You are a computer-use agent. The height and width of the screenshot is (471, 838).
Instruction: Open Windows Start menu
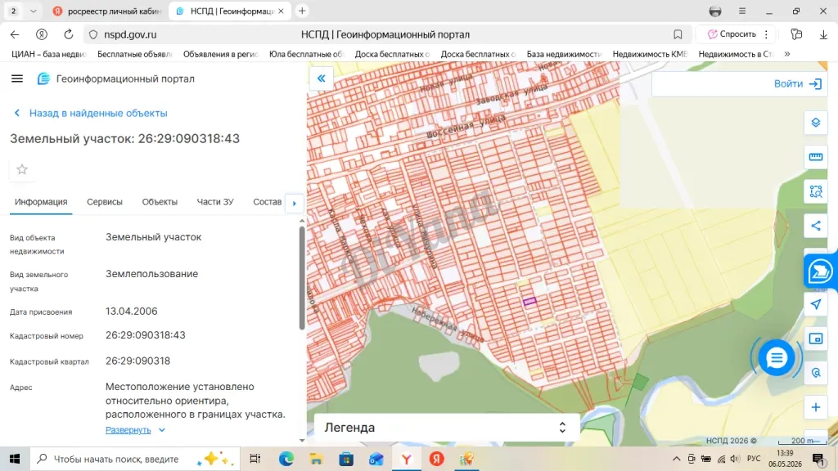click(15, 459)
